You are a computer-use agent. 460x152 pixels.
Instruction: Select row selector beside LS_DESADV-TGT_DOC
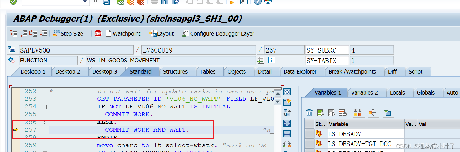point(309,144)
